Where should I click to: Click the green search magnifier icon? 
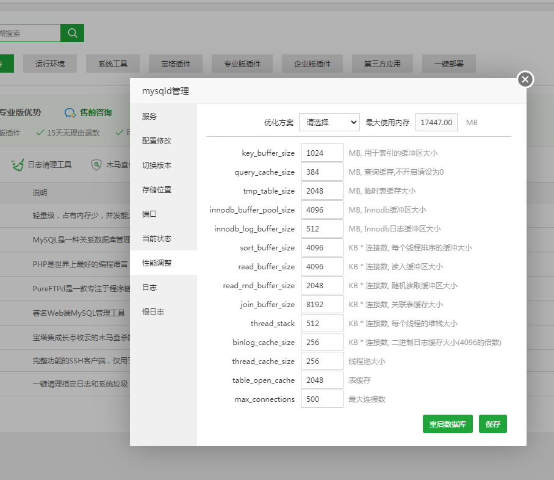(x=72, y=33)
